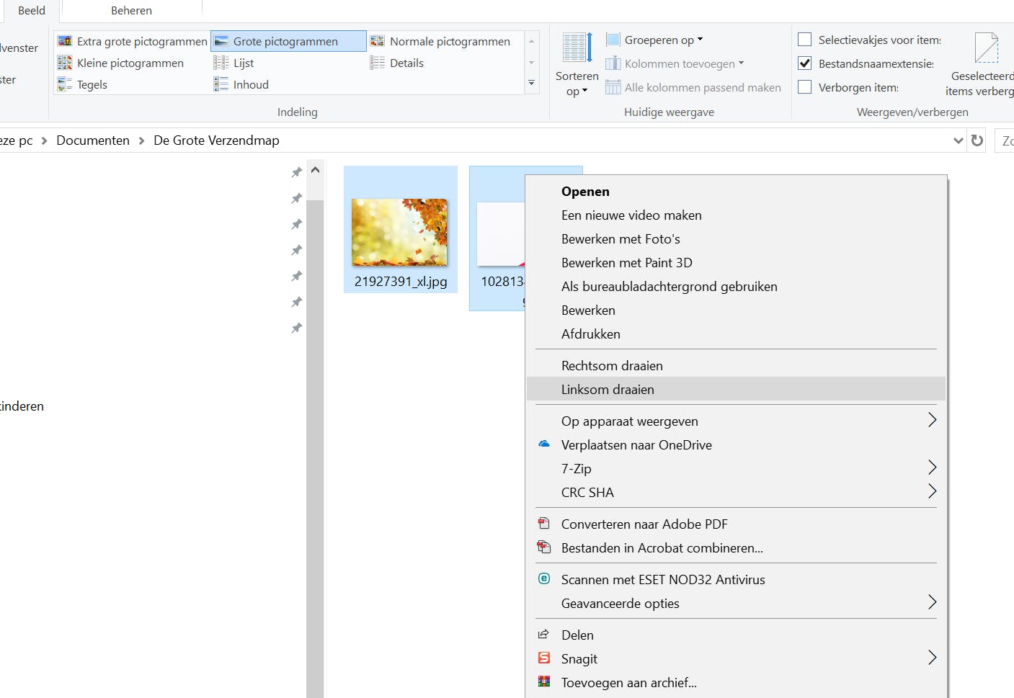
Task: Click the Sorteren op icon
Action: (x=577, y=49)
